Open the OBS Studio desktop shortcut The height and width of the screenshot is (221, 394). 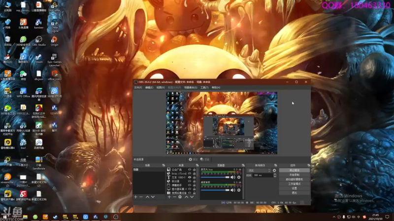pyautogui.click(x=39, y=41)
